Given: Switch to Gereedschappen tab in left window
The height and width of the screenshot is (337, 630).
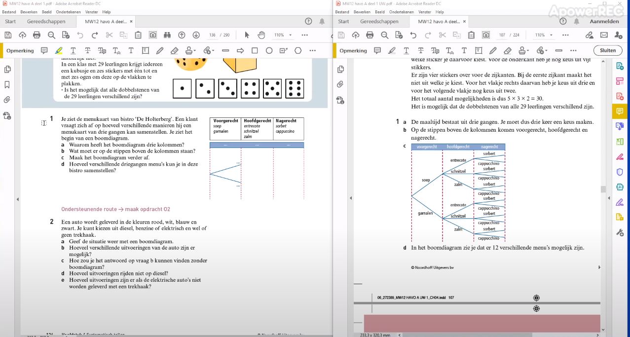Looking at the screenshot, I should (46, 21).
